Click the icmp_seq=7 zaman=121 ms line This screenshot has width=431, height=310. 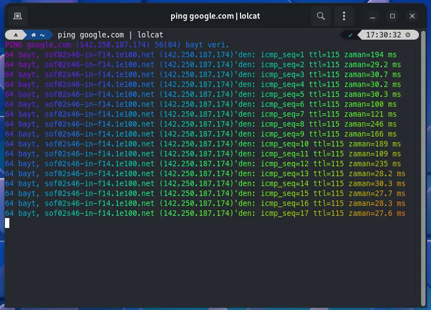pyautogui.click(x=201, y=114)
